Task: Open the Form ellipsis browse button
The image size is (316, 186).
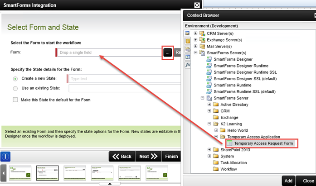Action: coord(168,52)
